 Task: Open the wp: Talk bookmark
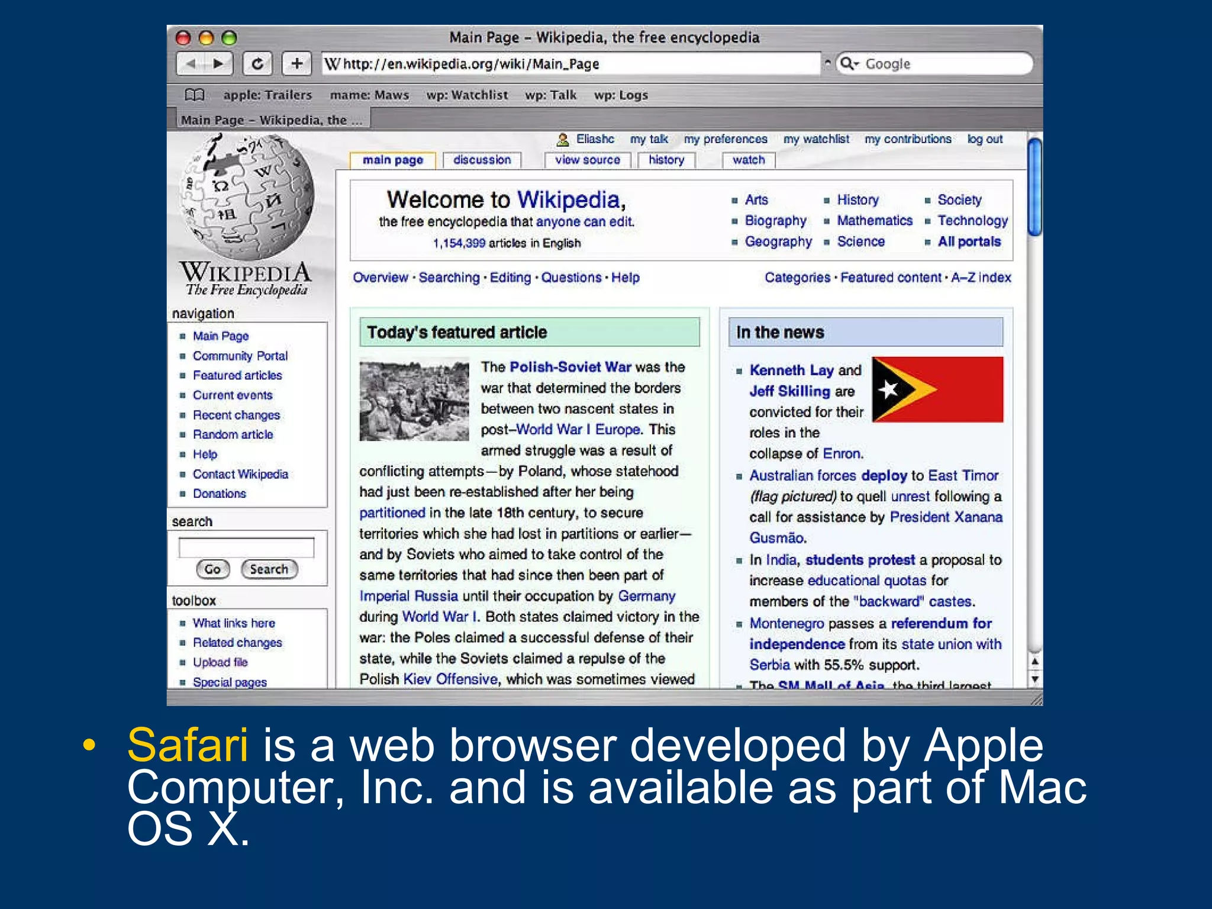point(550,95)
